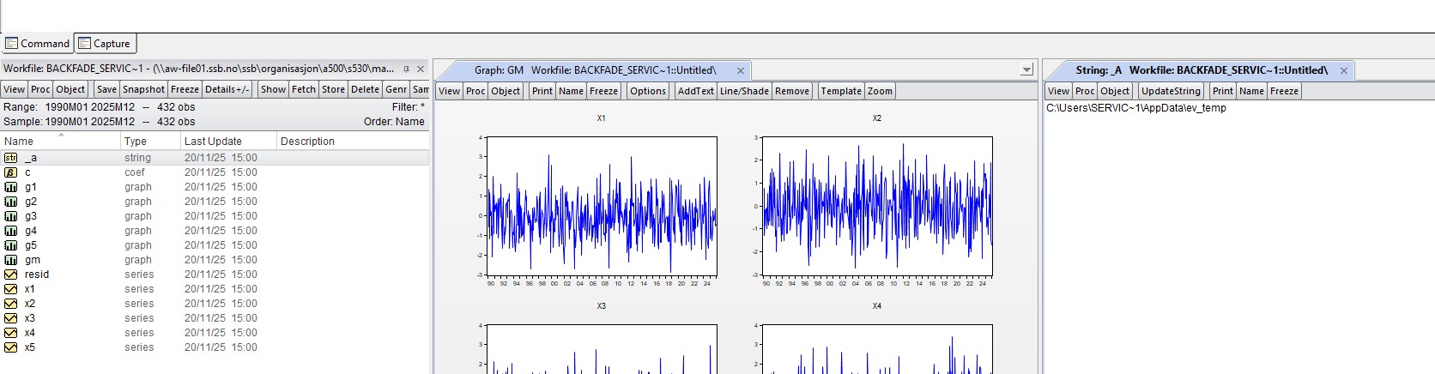This screenshot has width=1435, height=374.
Task: Activate the String: _A window tab
Action: click(x=1200, y=70)
